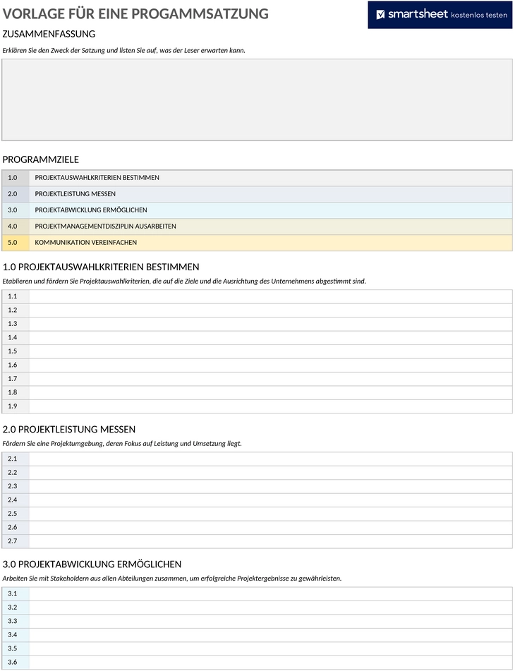Click the entry field for row 2.1
515x671 pixels.
coord(271,459)
